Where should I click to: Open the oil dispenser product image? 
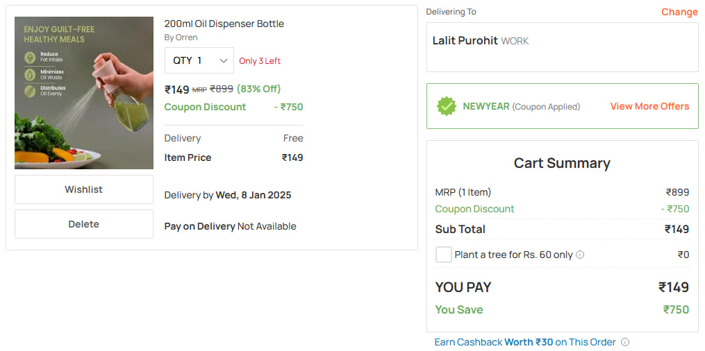(84, 93)
